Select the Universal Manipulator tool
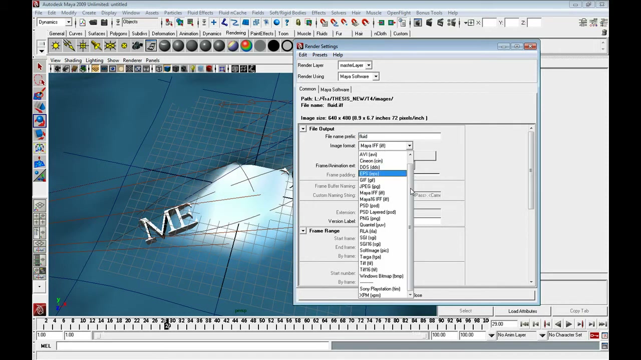641x360 pixels. click(40, 147)
